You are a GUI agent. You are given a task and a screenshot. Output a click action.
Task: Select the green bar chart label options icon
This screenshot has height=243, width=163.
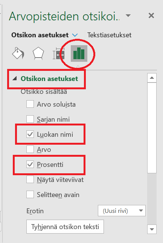click(79, 53)
